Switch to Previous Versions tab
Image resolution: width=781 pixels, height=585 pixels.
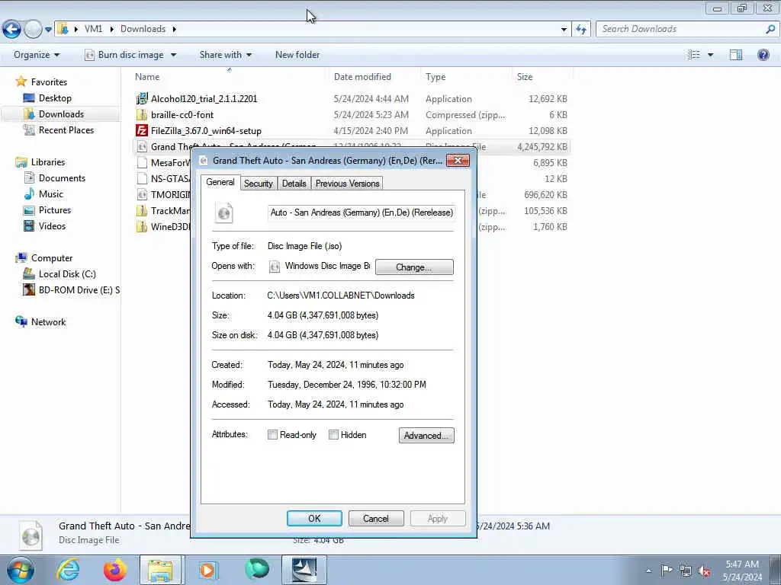pos(347,184)
